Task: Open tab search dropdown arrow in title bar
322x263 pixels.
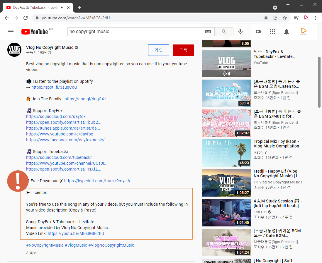Action: (275, 8)
